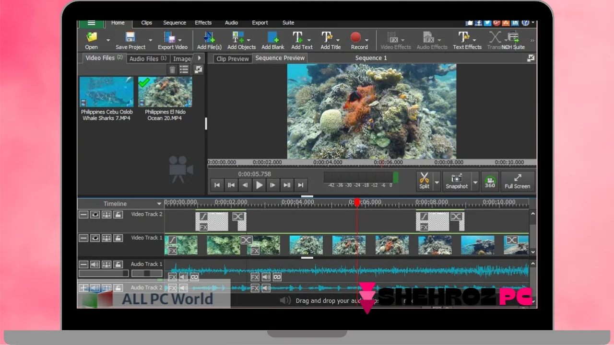Toggle group icon on Video Track 1
The height and width of the screenshot is (345, 614).
(106, 238)
